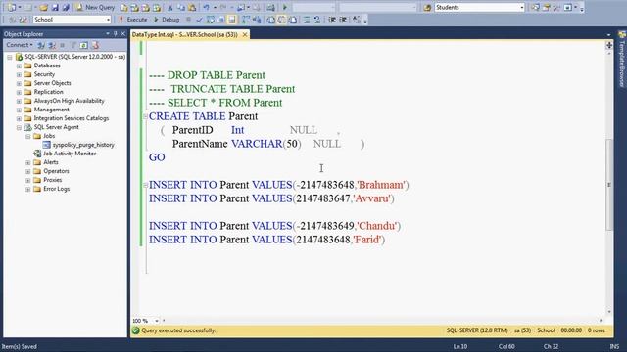Save the query with the disk icon
Image resolution: width=627 pixels, height=352 pixels.
tap(55, 7)
